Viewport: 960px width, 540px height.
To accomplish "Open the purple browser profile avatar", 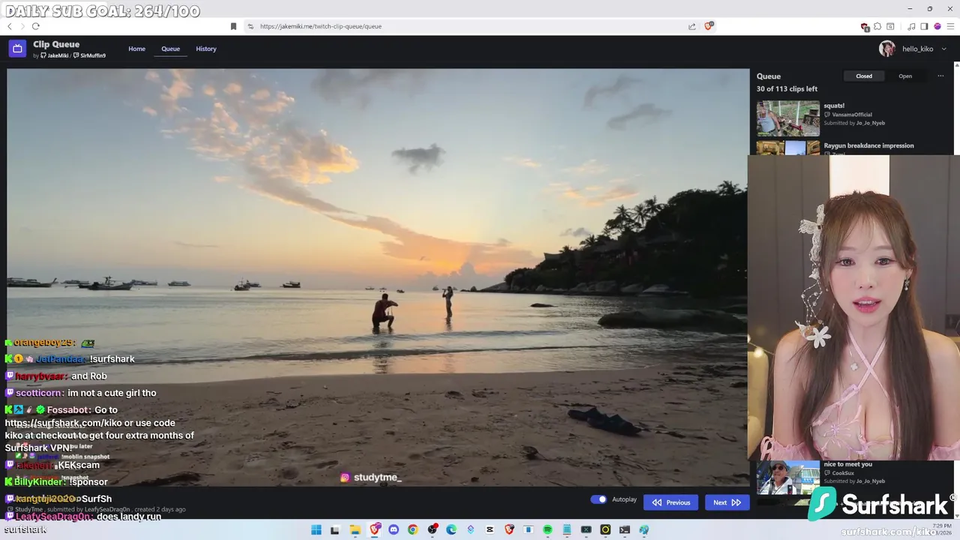I will (x=937, y=26).
